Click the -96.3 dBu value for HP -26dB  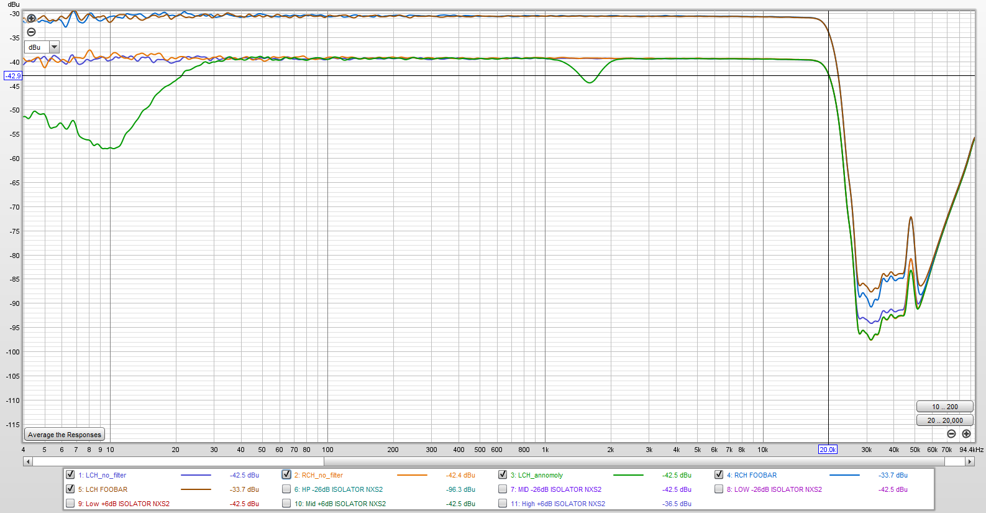point(460,489)
